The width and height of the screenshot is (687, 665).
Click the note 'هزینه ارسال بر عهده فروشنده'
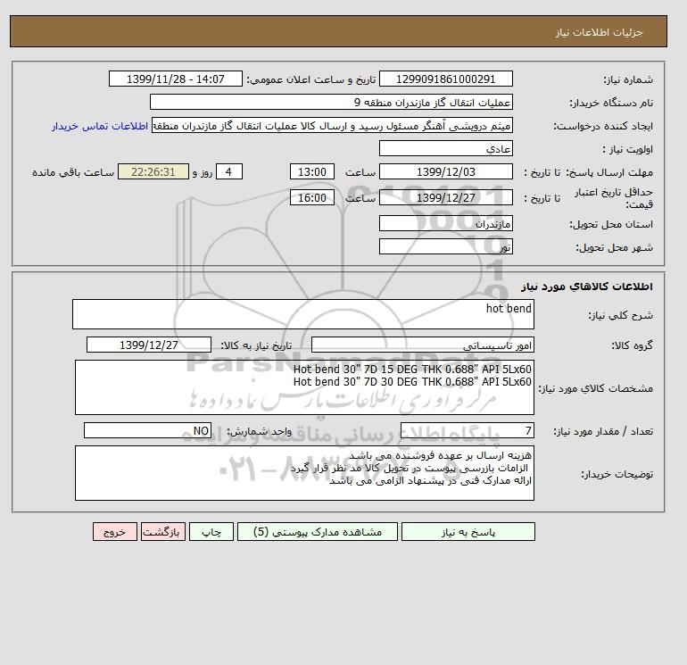click(x=441, y=455)
